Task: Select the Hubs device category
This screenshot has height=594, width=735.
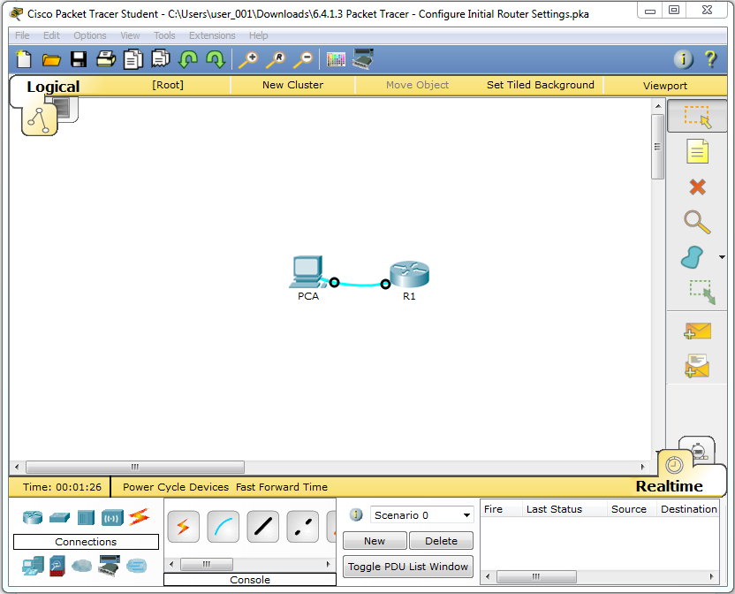Action: [x=86, y=517]
